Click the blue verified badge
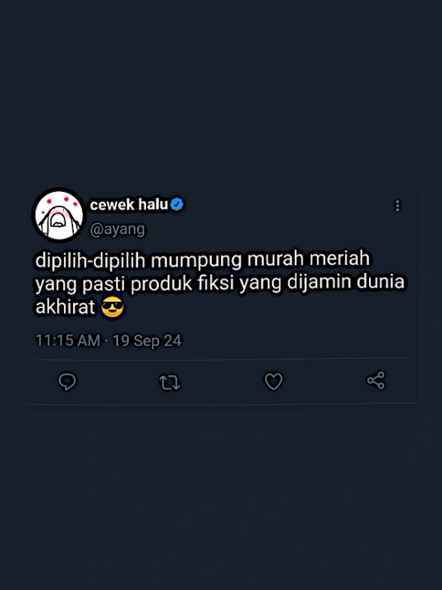The width and height of the screenshot is (442, 590). pyautogui.click(x=177, y=204)
